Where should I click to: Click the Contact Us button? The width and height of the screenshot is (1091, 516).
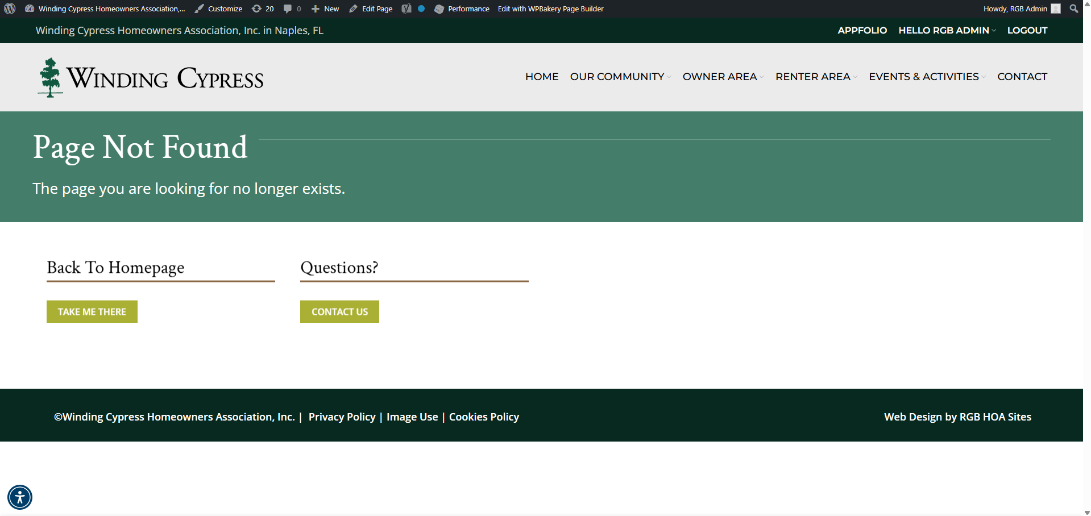click(339, 311)
